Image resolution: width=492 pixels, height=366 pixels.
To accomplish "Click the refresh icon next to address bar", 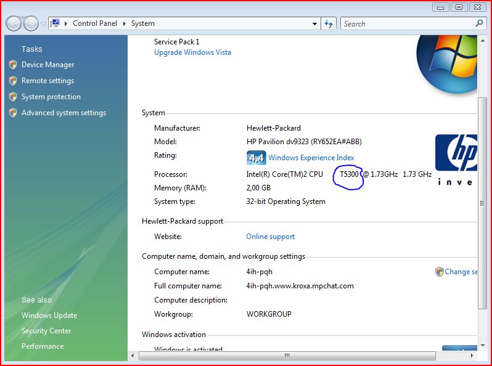I will pyautogui.click(x=329, y=23).
